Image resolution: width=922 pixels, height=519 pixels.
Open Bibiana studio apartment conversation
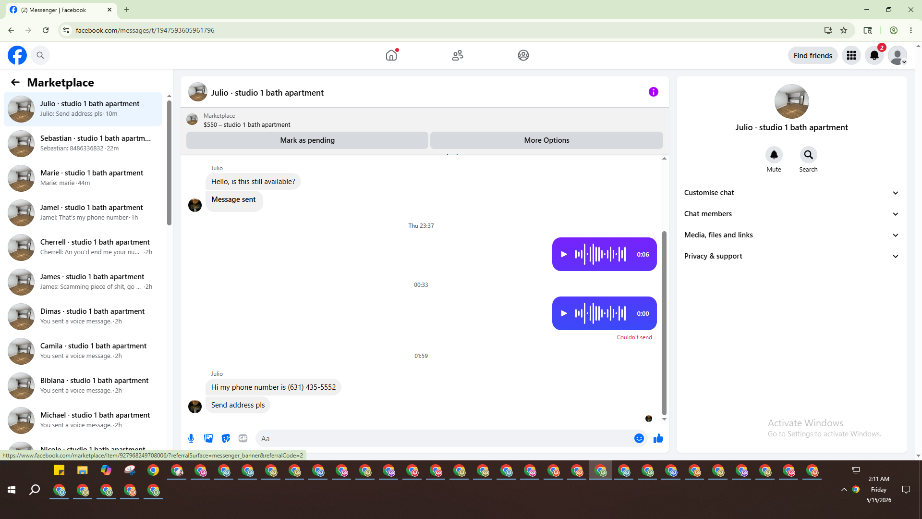pyautogui.click(x=83, y=385)
